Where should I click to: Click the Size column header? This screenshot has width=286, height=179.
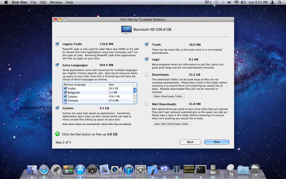[x=120, y=84]
